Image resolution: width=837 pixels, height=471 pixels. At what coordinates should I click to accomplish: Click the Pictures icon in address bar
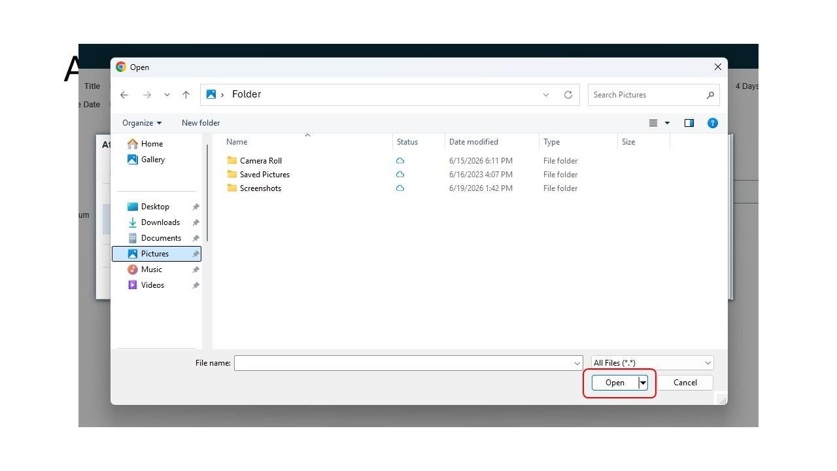[211, 94]
